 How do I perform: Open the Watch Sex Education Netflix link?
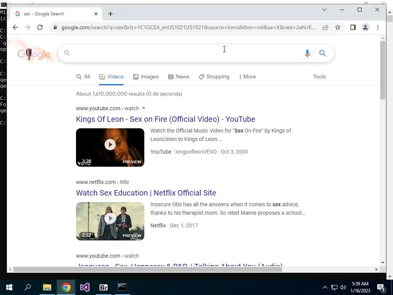[x=146, y=193]
